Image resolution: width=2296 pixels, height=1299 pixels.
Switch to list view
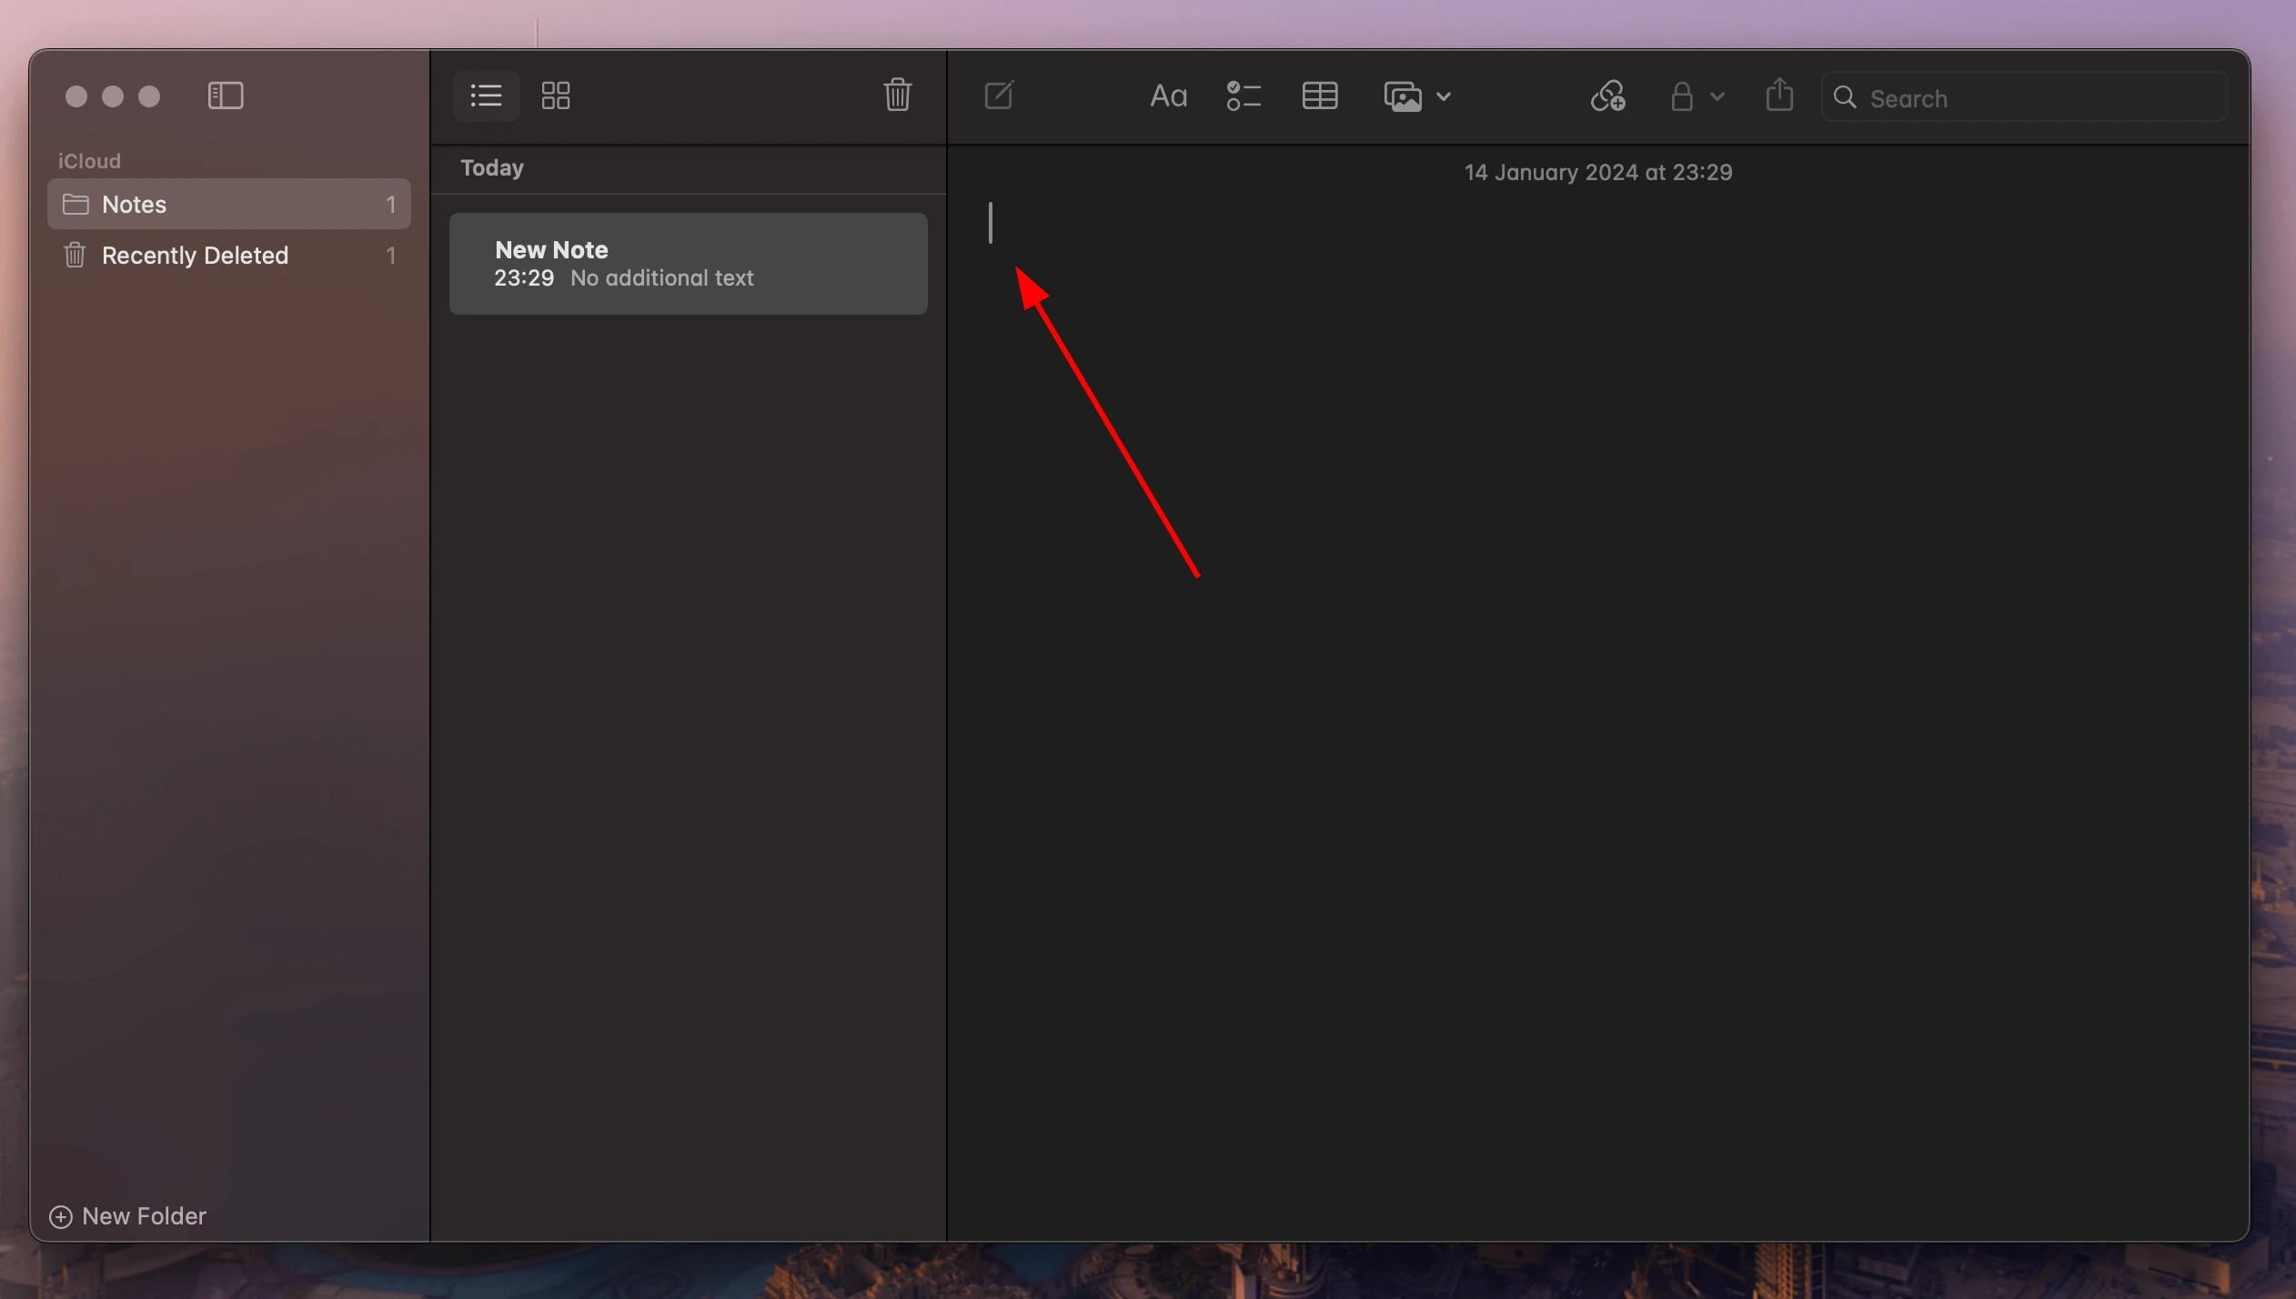[486, 96]
